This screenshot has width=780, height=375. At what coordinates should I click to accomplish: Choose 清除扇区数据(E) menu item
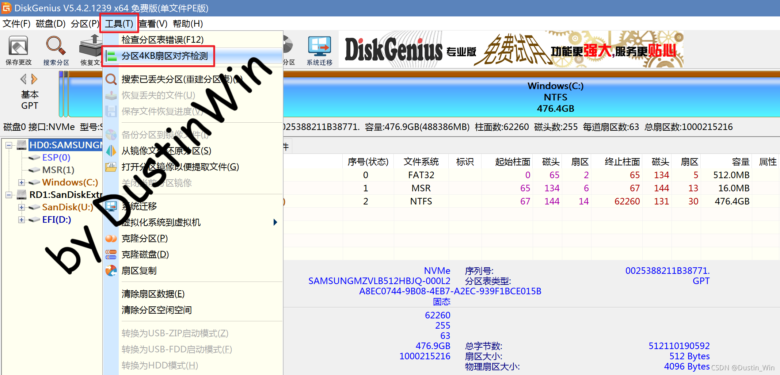click(x=193, y=294)
